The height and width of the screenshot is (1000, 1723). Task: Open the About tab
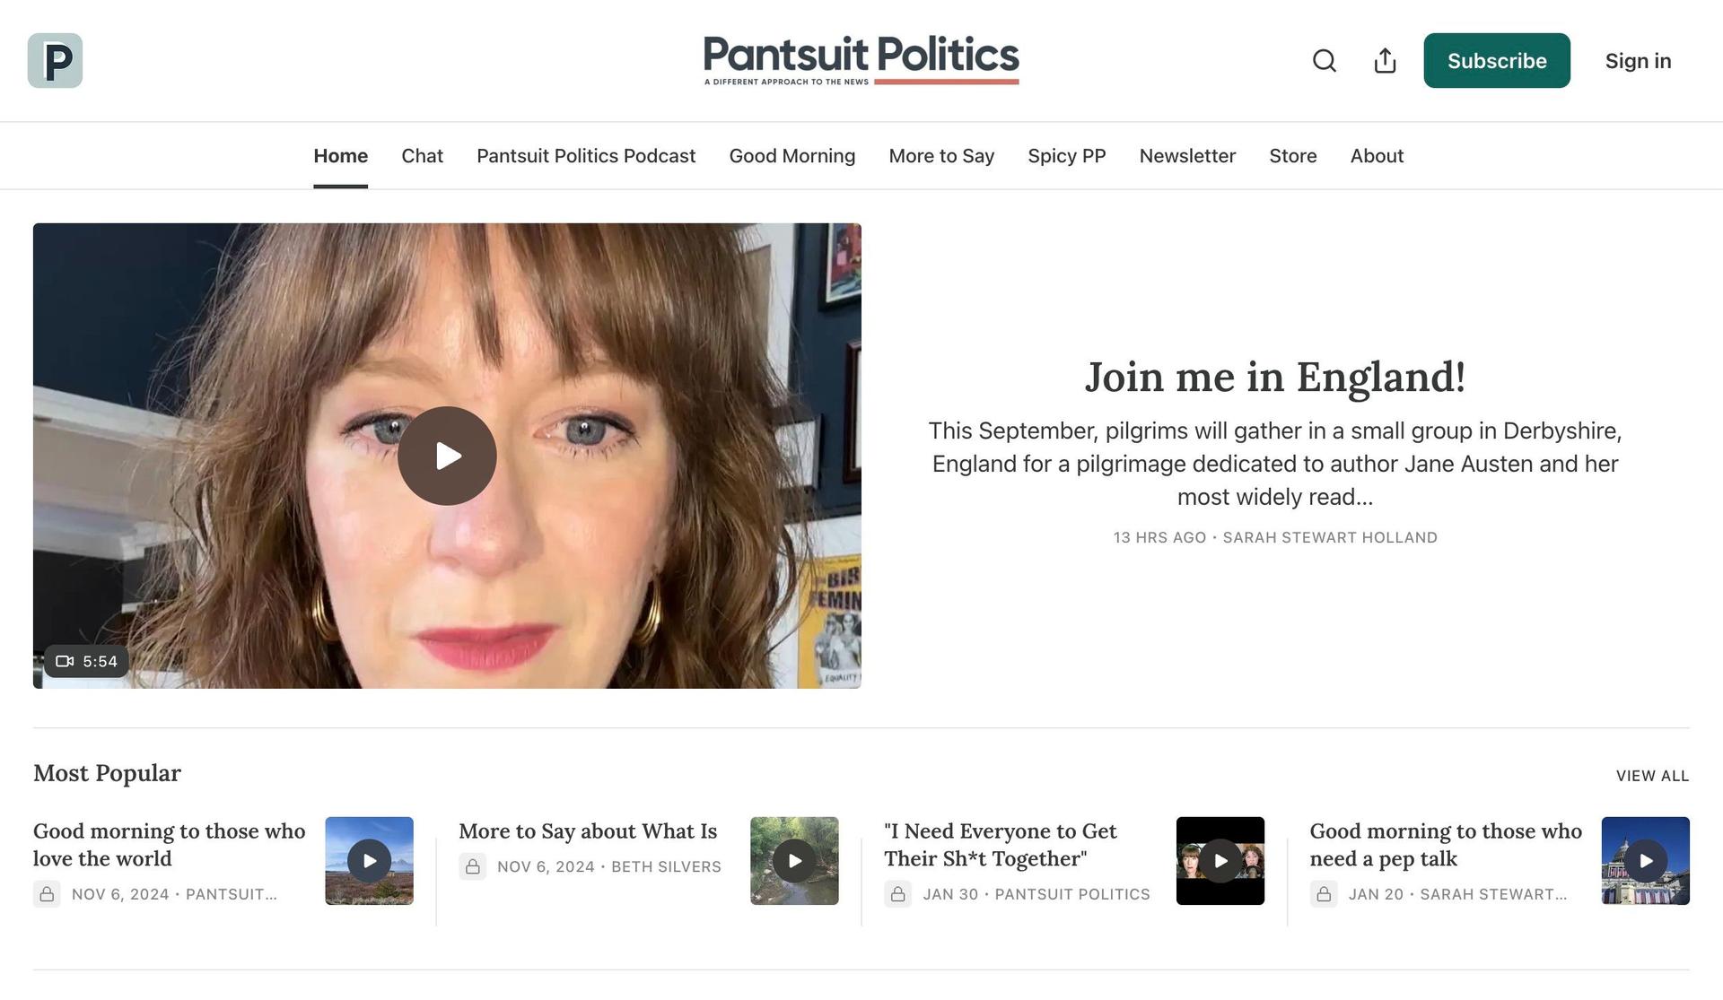coord(1377,156)
